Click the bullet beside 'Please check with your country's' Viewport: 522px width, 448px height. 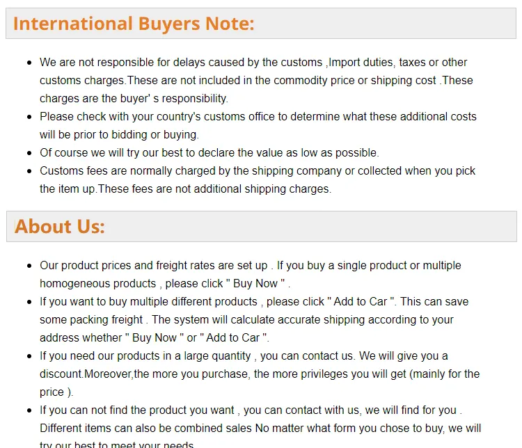pyautogui.click(x=30, y=117)
